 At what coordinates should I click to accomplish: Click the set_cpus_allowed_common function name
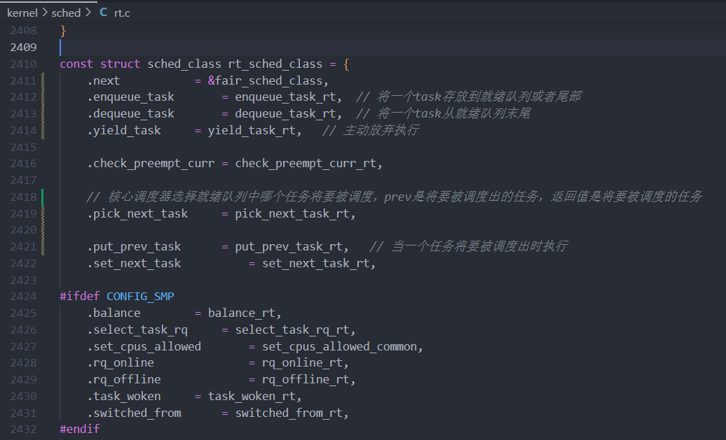pyautogui.click(x=342, y=346)
